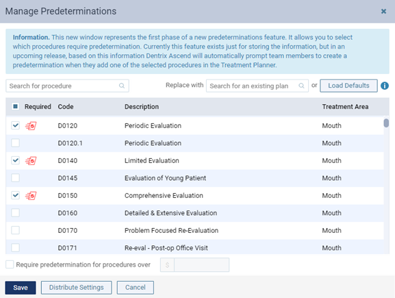Viewport: 395px width, 298px height.
Task: Check the D0160 Detailed & Extensive Evaluation box
Action: click(15, 213)
